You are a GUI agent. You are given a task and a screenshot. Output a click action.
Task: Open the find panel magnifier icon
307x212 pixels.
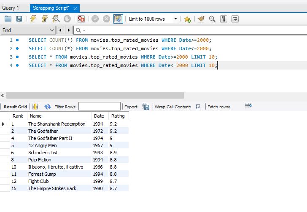point(212,19)
